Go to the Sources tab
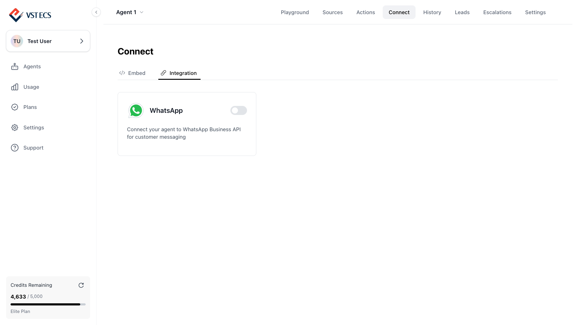This screenshot has width=579, height=325. click(333, 12)
